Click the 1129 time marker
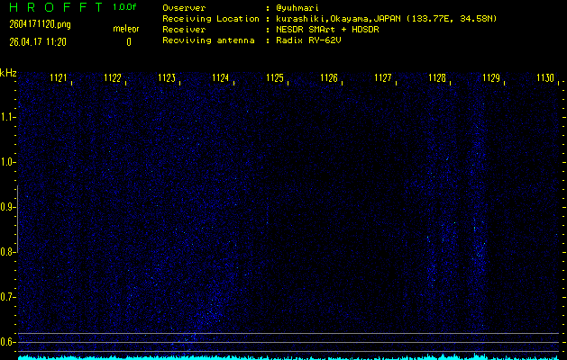 click(x=491, y=78)
